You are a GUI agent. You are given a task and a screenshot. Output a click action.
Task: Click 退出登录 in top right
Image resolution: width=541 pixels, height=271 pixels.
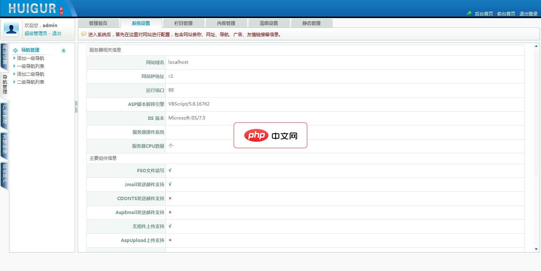click(x=528, y=14)
